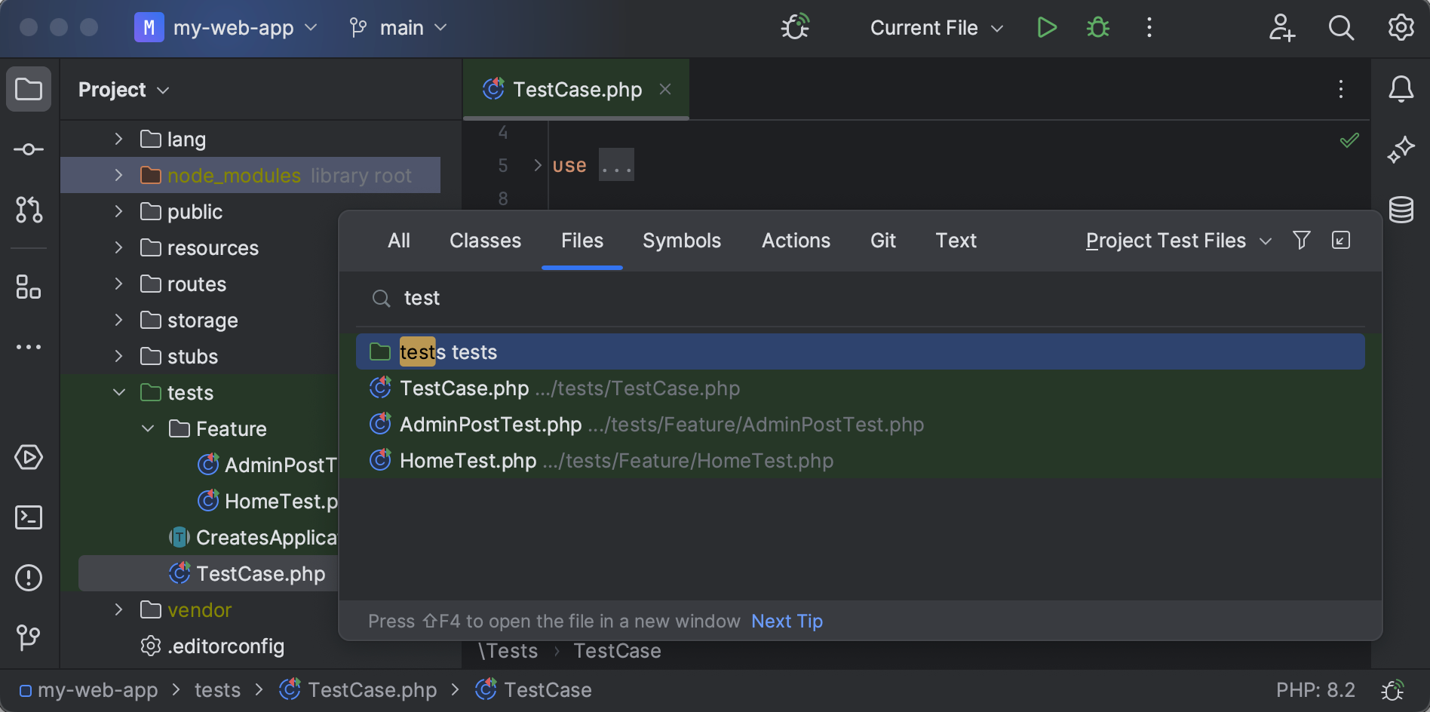Open the Database tool window

(x=1401, y=210)
